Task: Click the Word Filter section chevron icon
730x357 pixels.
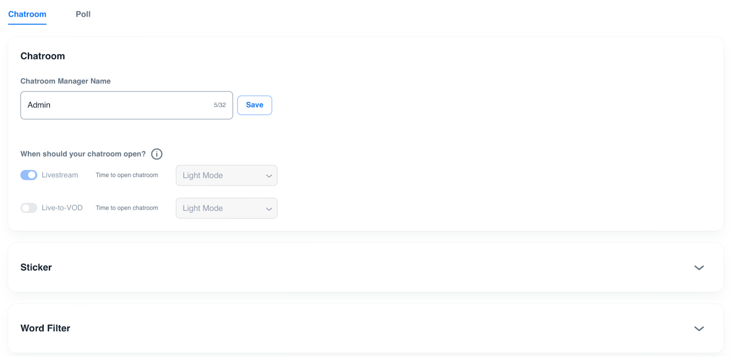Action: click(x=699, y=329)
